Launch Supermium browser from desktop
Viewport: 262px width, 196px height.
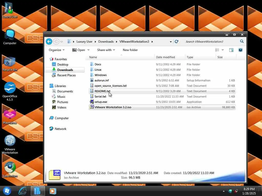[10, 169]
